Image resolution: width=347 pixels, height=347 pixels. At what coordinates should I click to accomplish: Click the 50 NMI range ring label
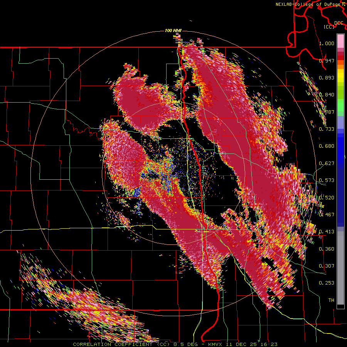173,102
